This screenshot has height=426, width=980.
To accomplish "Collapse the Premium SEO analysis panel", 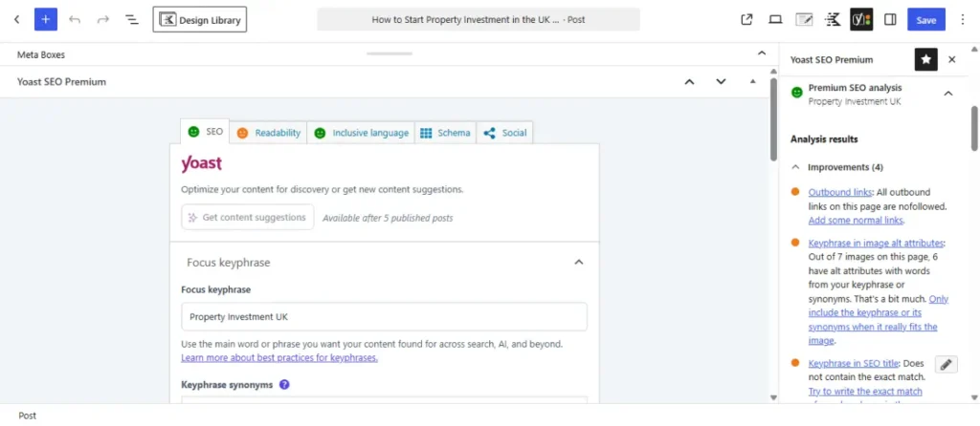I will point(948,94).
